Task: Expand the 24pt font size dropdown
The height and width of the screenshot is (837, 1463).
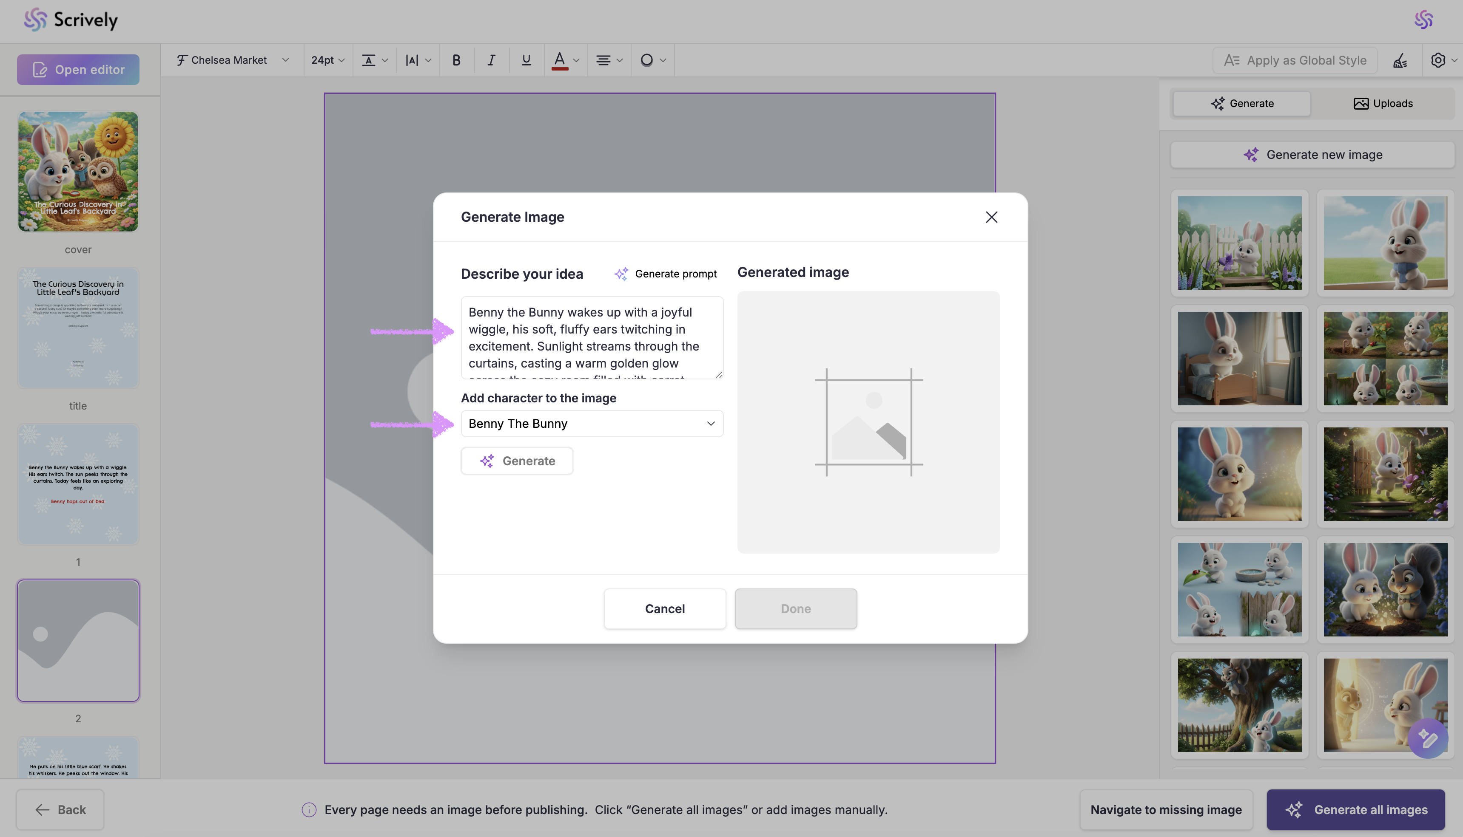Action: coord(327,60)
